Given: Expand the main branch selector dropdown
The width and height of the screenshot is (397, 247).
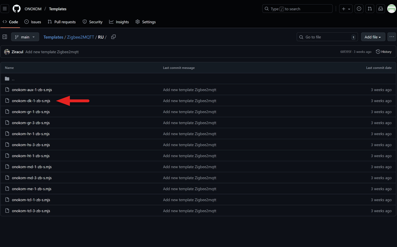Looking at the screenshot, I should click(x=25, y=37).
